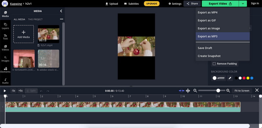Play the timeline preview
This screenshot has width=262, height=128.
[x=5, y=91]
